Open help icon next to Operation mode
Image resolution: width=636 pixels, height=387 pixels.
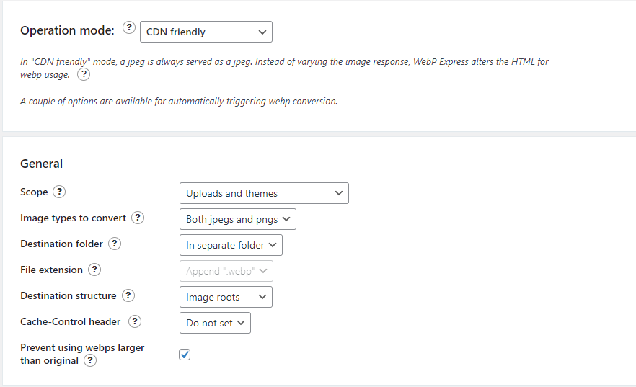129,27
